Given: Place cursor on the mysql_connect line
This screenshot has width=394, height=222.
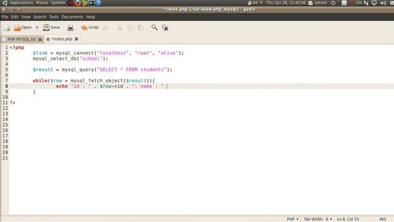Looking at the screenshot, I should (108, 53).
